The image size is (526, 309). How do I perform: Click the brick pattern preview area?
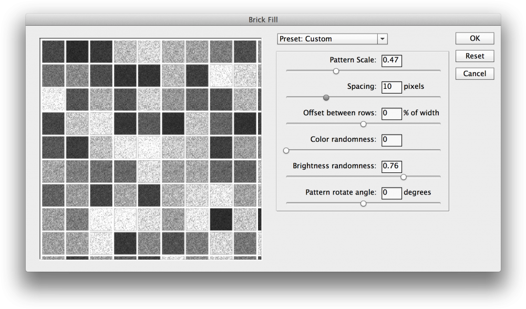(x=151, y=147)
